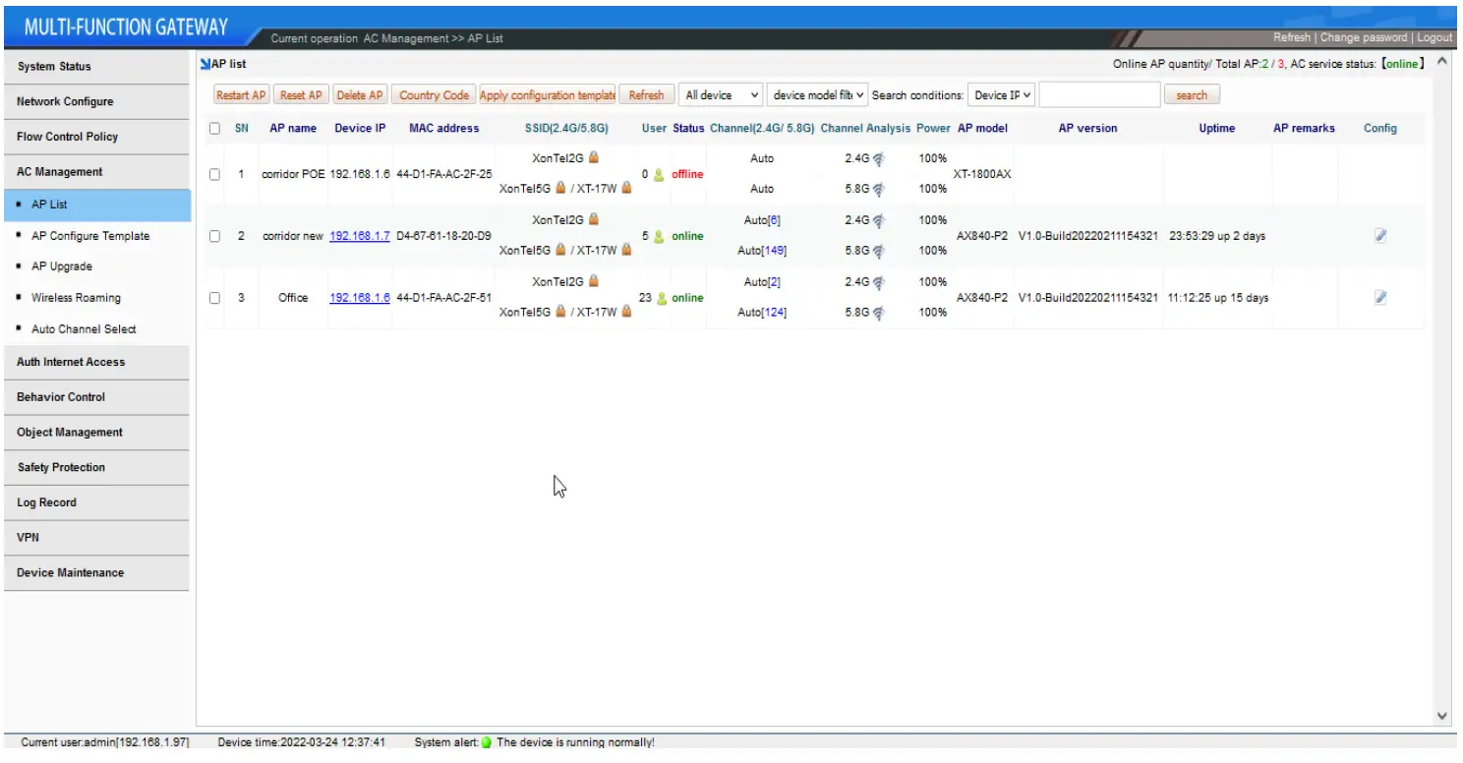Log out via the Logout link
This screenshot has height=763, width=1463.
pyautogui.click(x=1434, y=37)
